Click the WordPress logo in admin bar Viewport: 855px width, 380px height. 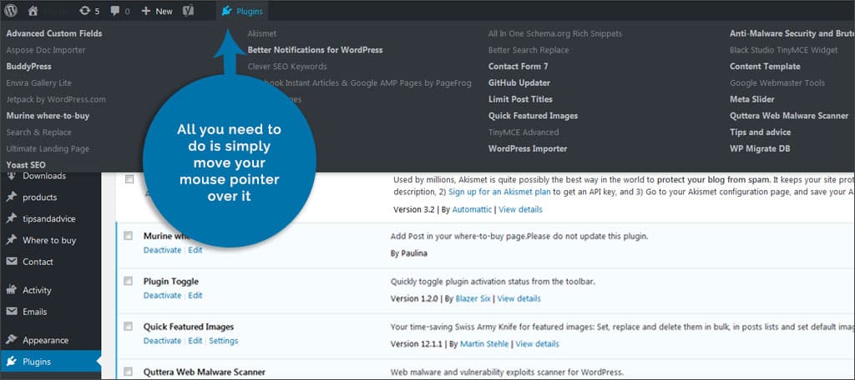click(11, 10)
